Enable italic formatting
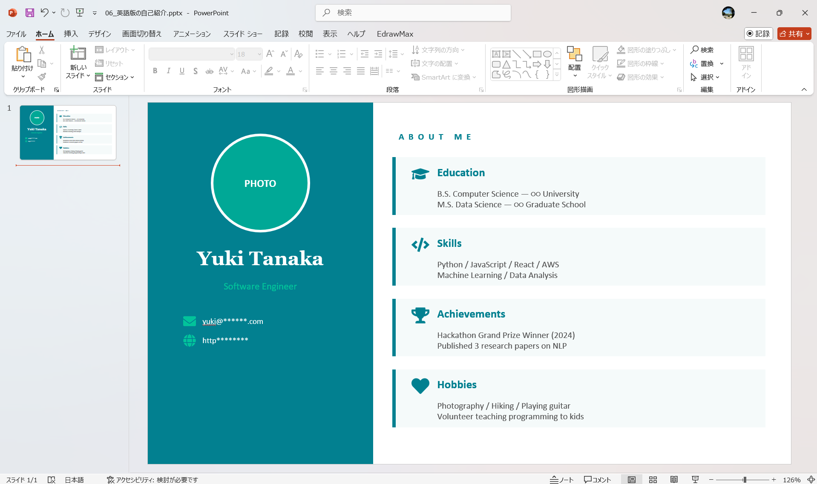The width and height of the screenshot is (817, 484). (168, 71)
